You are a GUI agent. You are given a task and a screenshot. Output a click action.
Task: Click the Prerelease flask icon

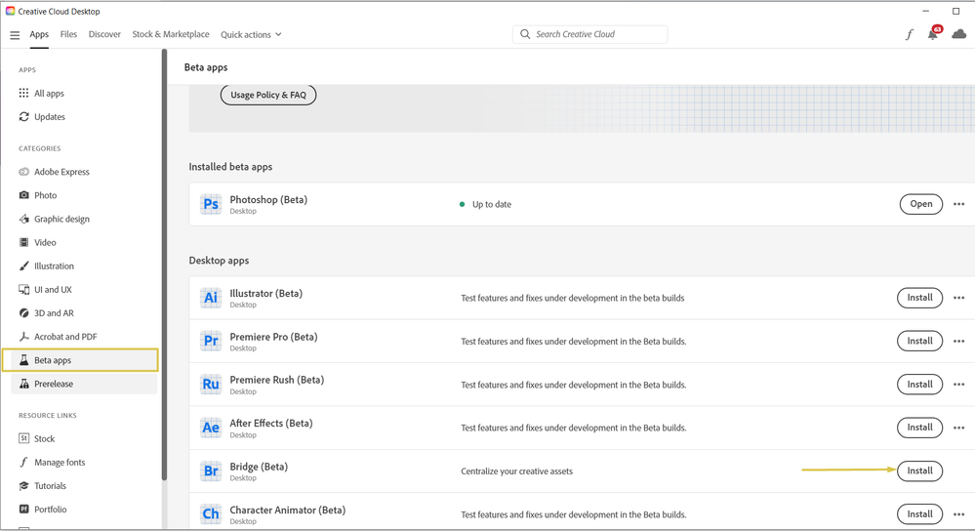[x=23, y=384]
